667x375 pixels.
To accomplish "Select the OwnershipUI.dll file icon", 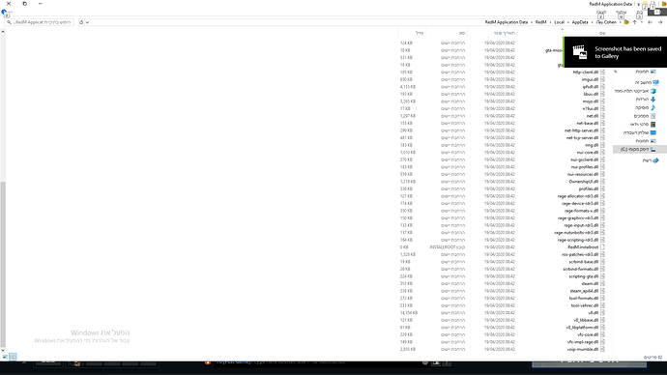I will point(602,182).
